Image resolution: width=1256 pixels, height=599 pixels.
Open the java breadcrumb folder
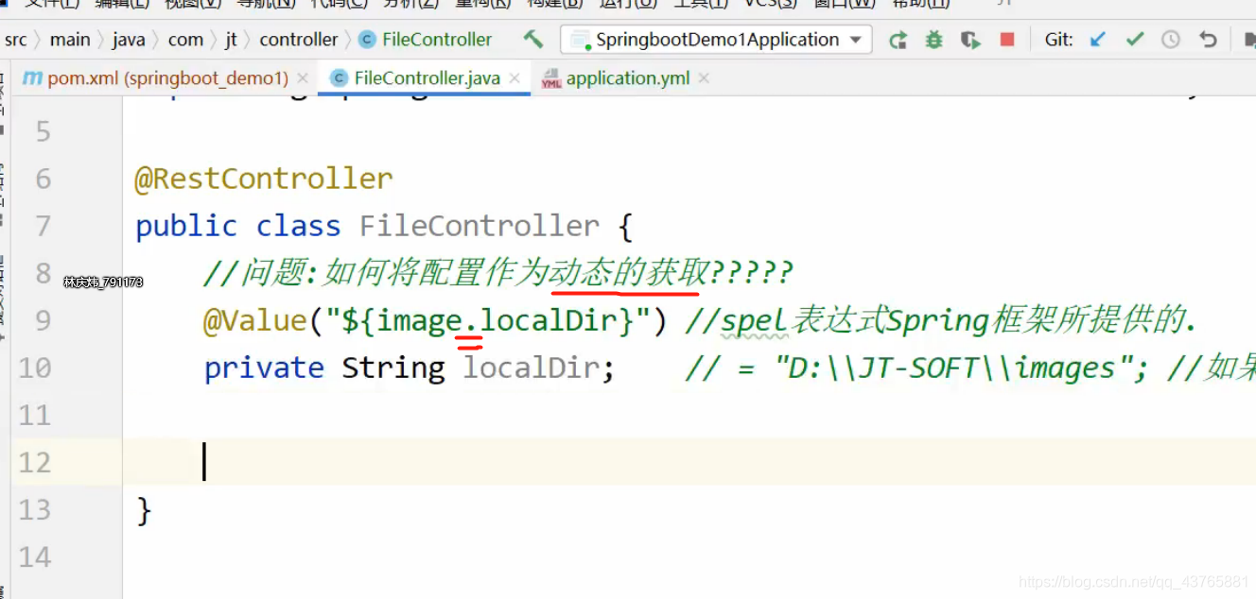(x=129, y=40)
